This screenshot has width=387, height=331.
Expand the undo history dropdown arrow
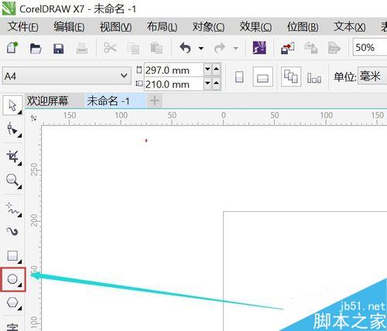click(201, 48)
